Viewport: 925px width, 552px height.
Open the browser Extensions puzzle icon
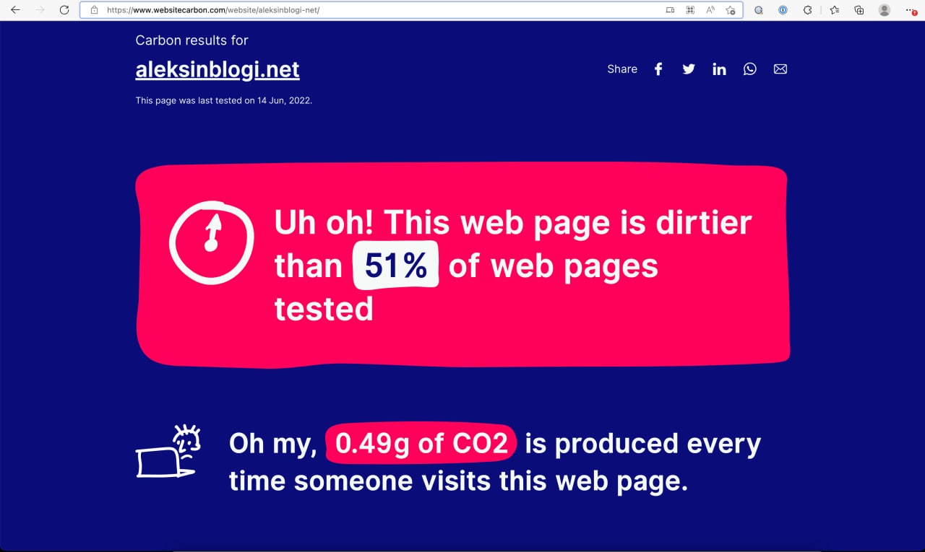807,10
